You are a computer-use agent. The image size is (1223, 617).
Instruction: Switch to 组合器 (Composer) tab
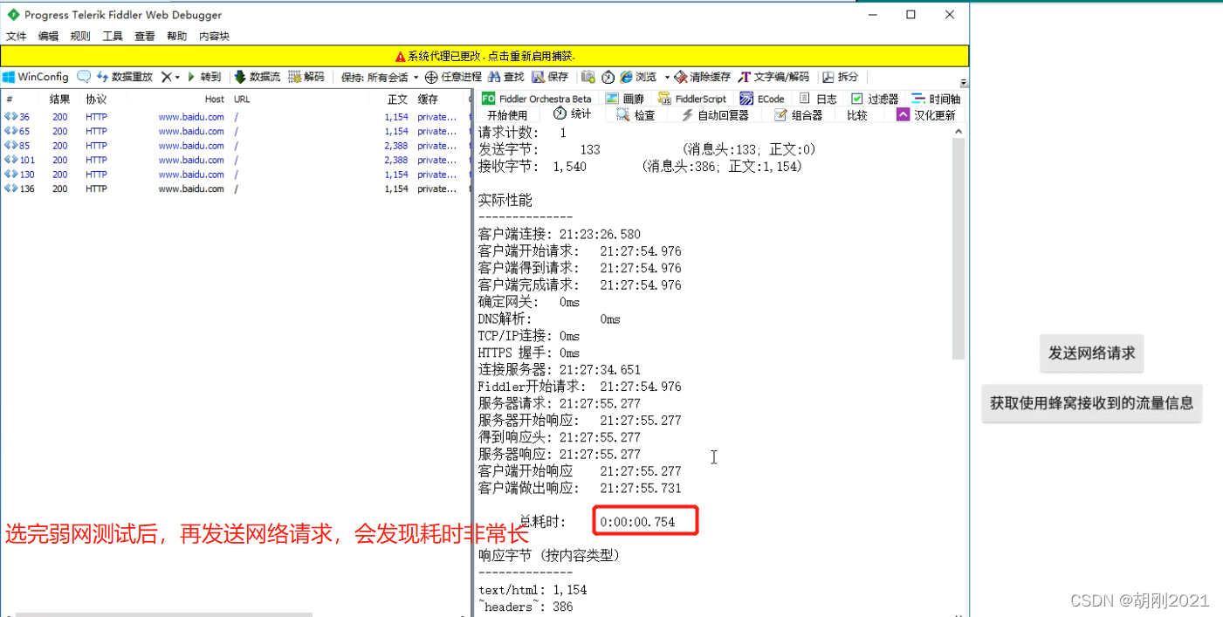799,115
